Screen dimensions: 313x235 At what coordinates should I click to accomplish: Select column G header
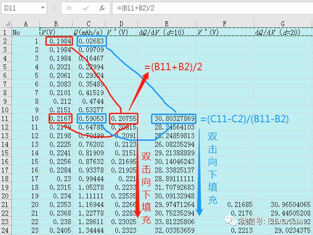[x=283, y=24]
